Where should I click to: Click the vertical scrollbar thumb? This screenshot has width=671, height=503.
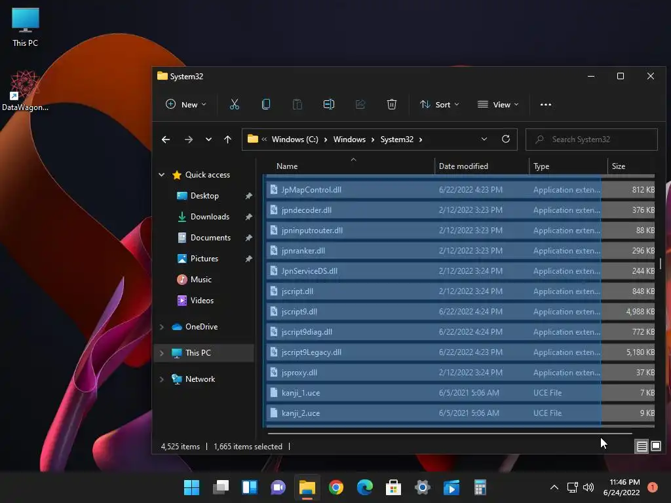tap(661, 263)
